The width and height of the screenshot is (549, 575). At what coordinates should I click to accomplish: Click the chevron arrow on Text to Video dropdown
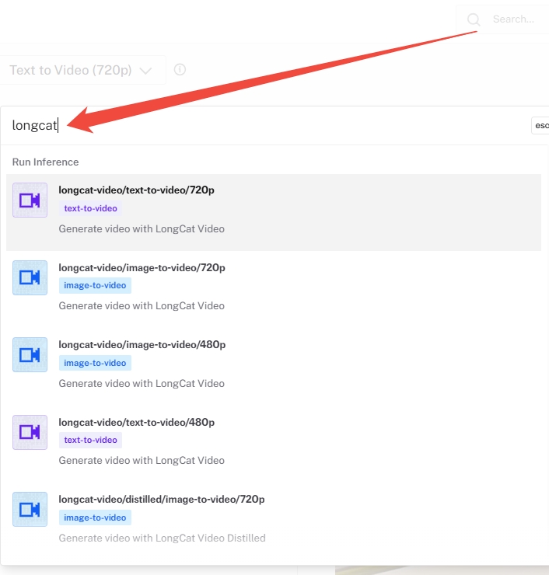point(145,71)
